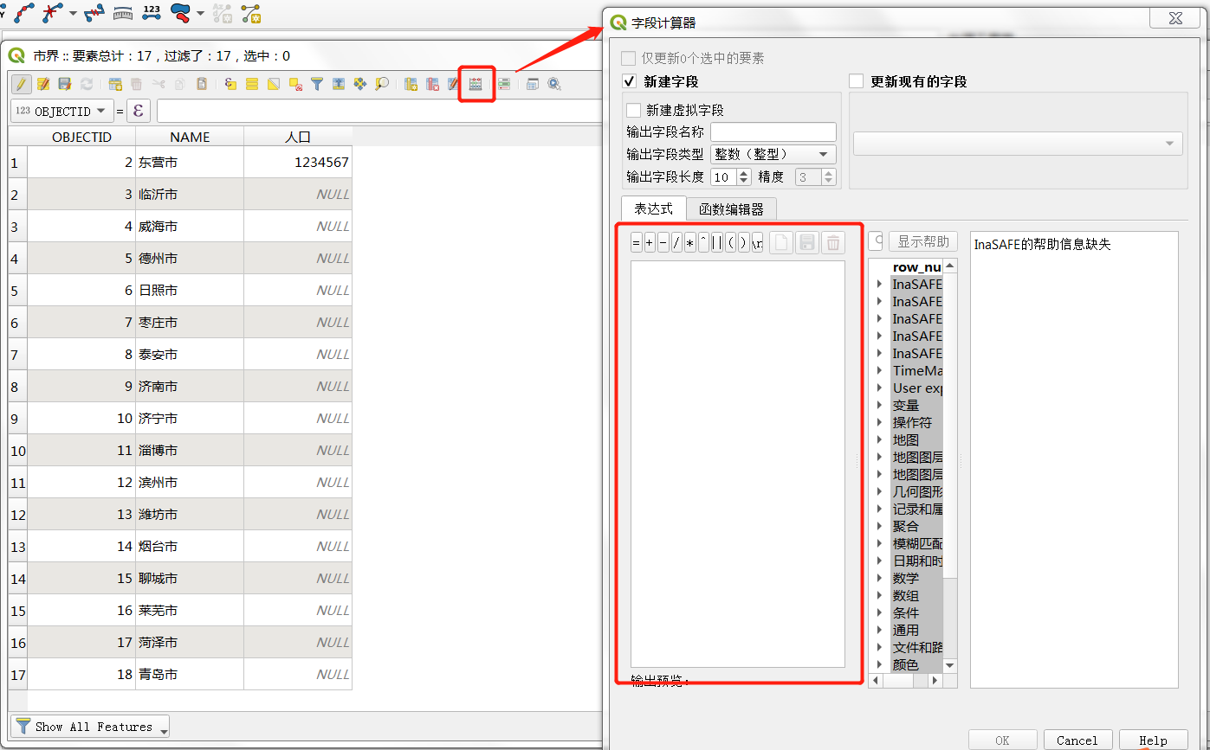
Task: Expand the 数学 function group
Action: coord(880,578)
